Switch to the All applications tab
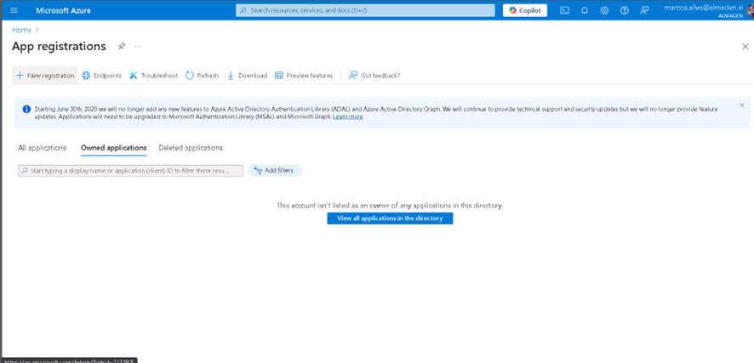754x363 pixels. point(42,148)
